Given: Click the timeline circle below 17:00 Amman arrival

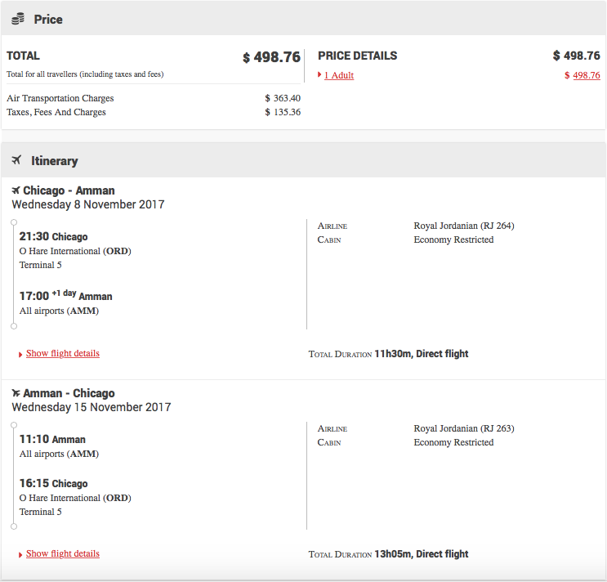Looking at the screenshot, I should [14, 326].
